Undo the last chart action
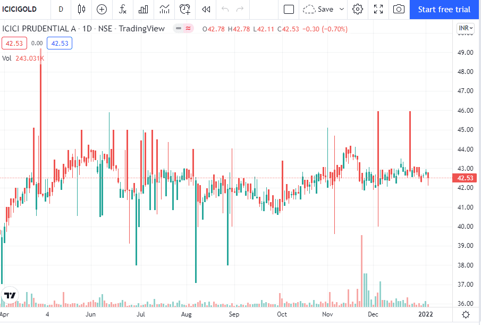 225,9
